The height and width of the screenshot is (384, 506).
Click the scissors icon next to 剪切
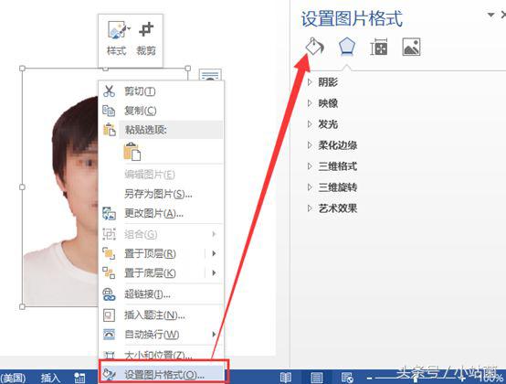[x=109, y=91]
